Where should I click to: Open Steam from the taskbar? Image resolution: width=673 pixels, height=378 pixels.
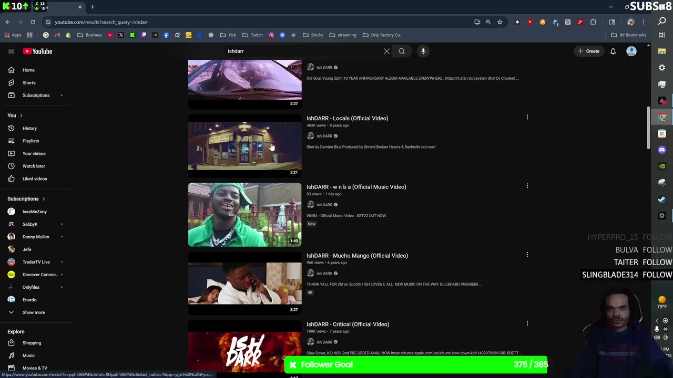[x=662, y=199]
